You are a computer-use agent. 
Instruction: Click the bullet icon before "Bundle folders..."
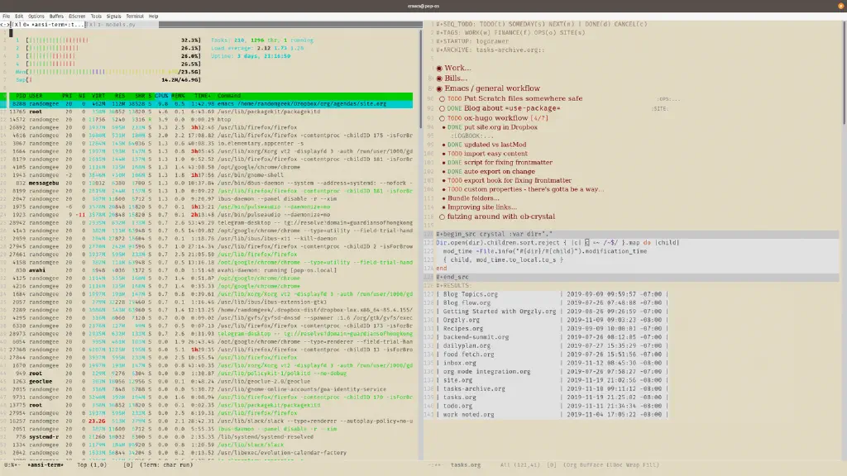click(x=443, y=198)
